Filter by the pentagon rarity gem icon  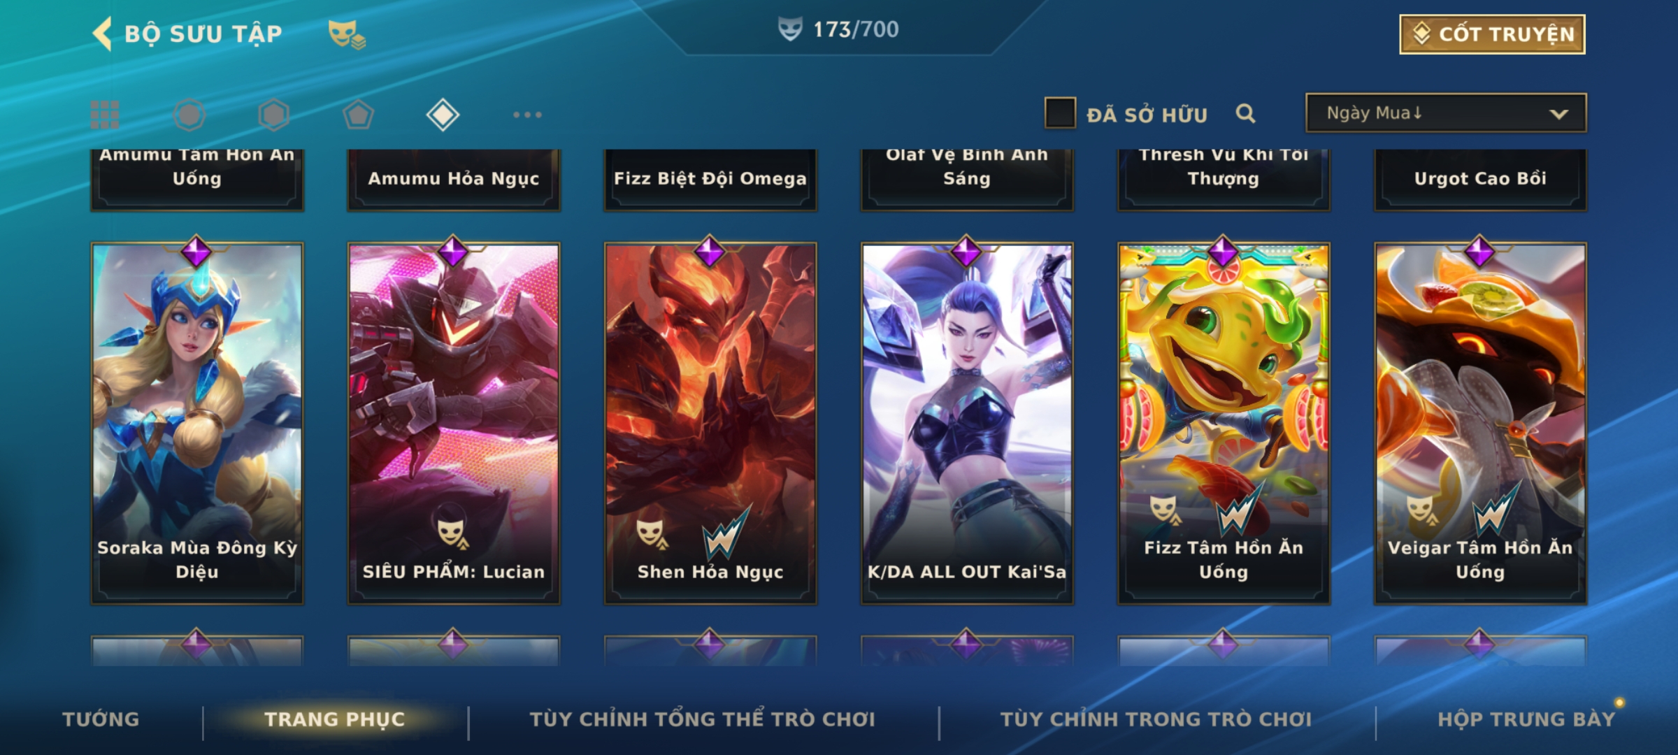[358, 115]
